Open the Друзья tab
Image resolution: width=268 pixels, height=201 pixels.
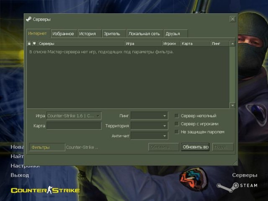click(175, 33)
